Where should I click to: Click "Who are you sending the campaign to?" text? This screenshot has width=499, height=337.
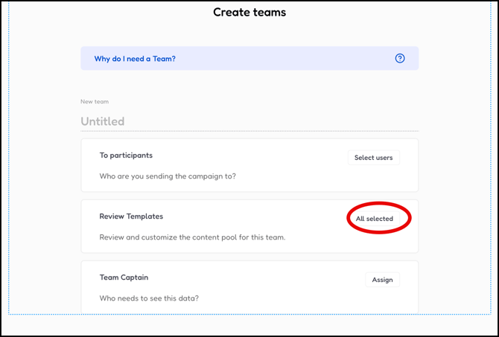[168, 176]
